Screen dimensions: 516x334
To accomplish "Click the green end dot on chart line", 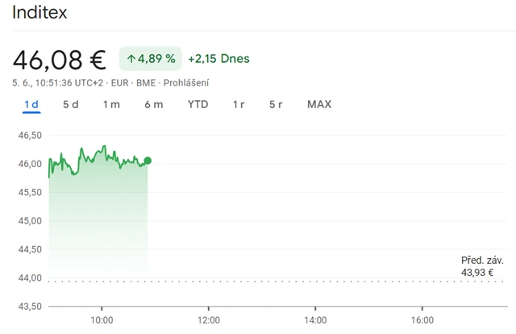I will [x=148, y=161].
